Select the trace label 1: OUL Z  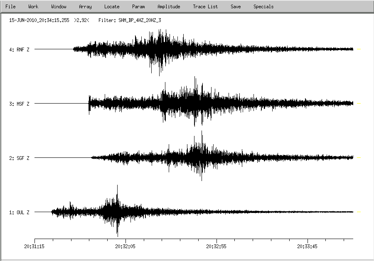tap(19, 213)
